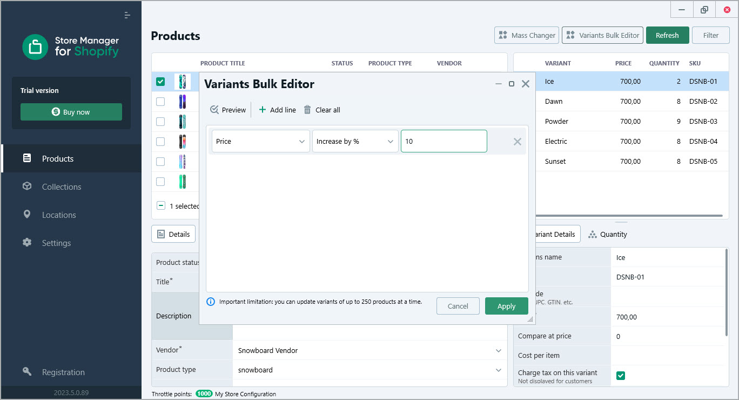Image resolution: width=739 pixels, height=400 pixels.
Task: Close the Variants Bulk Editor dialog
Action: pos(526,84)
